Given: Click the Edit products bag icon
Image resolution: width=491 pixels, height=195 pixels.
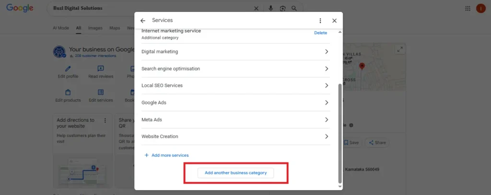Looking at the screenshot, I should 68,92.
